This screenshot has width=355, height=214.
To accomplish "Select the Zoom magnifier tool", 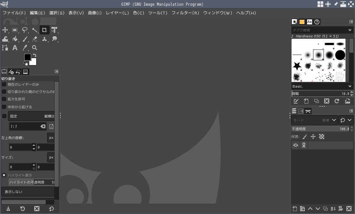I will pyautogui.click(x=35, y=48).
